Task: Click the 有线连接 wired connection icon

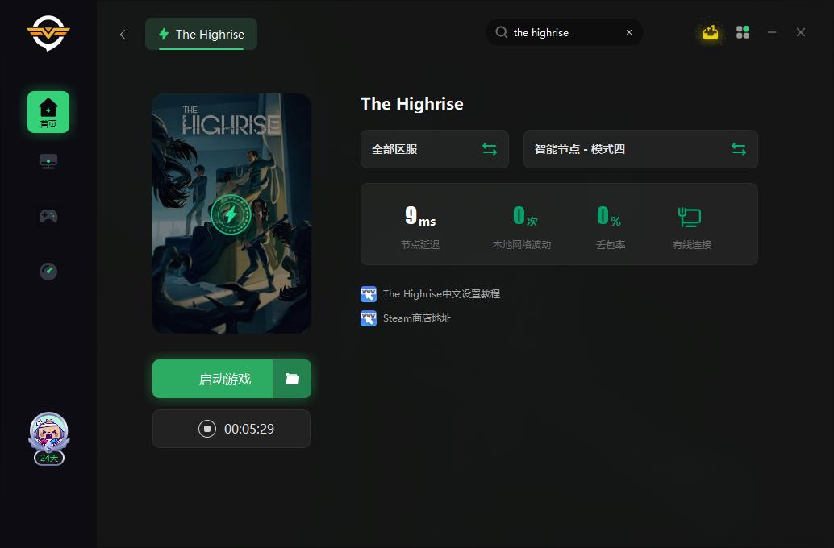Action: point(690,216)
